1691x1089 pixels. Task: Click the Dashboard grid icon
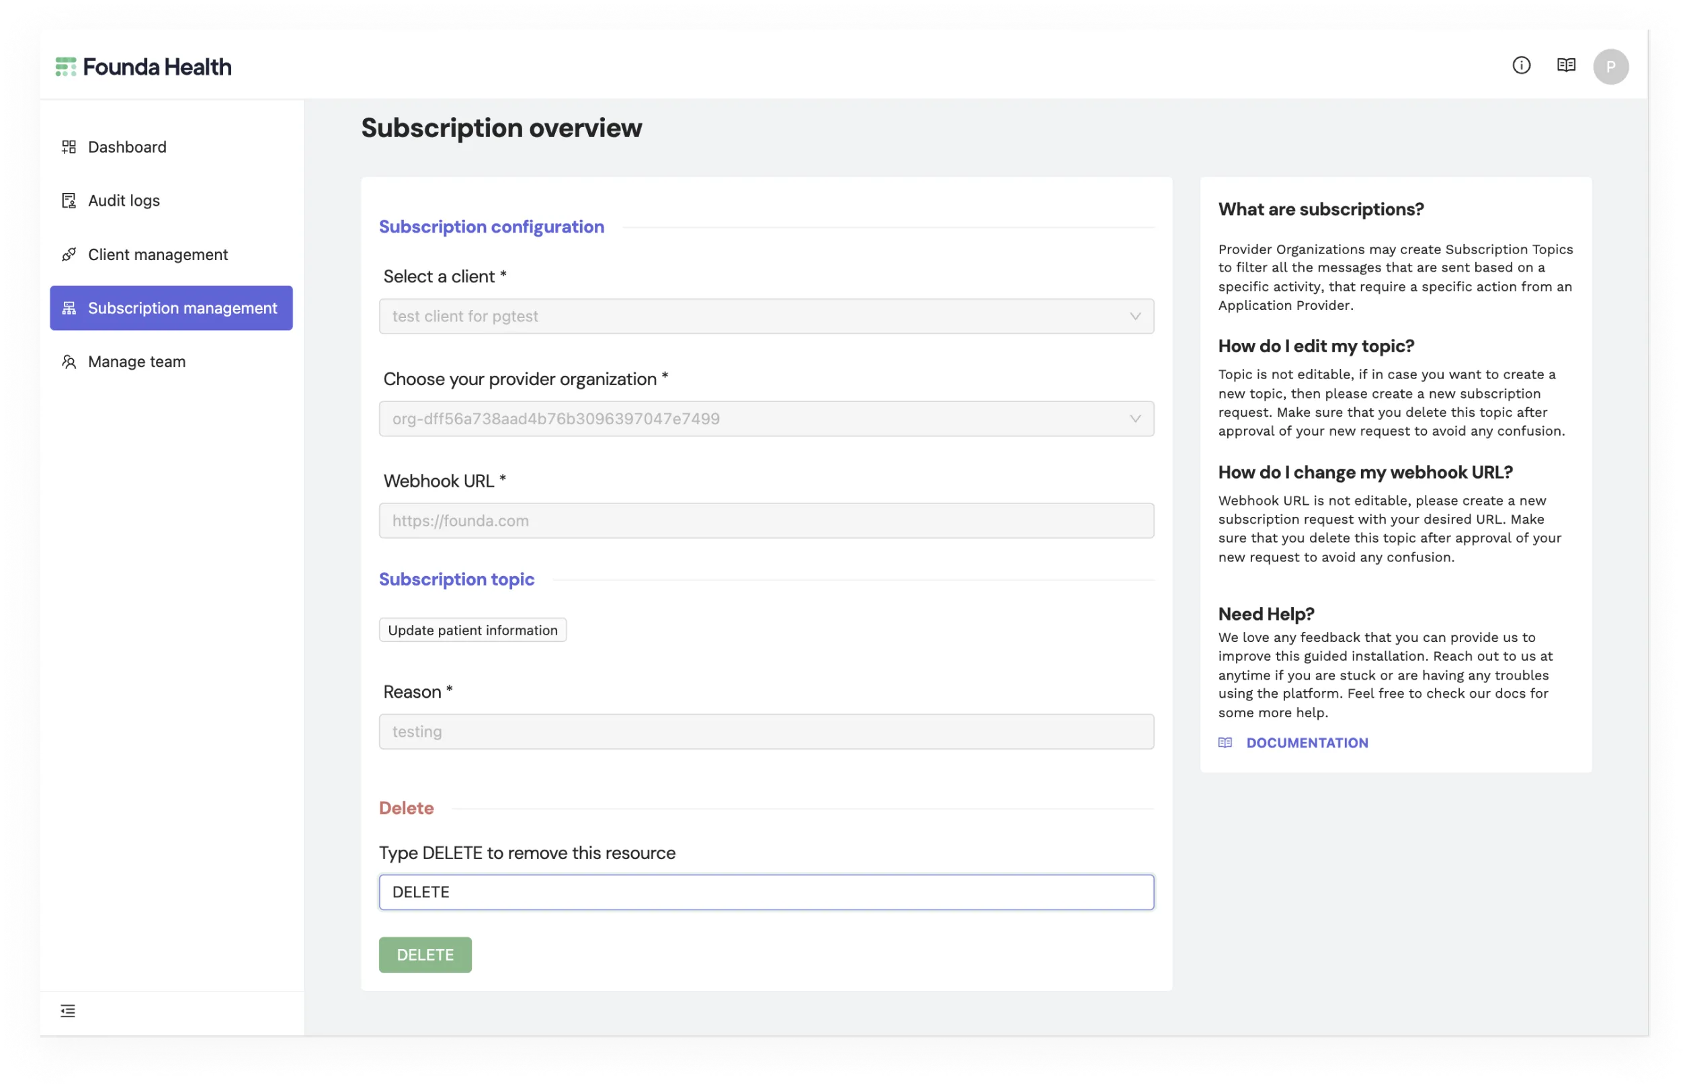(69, 147)
